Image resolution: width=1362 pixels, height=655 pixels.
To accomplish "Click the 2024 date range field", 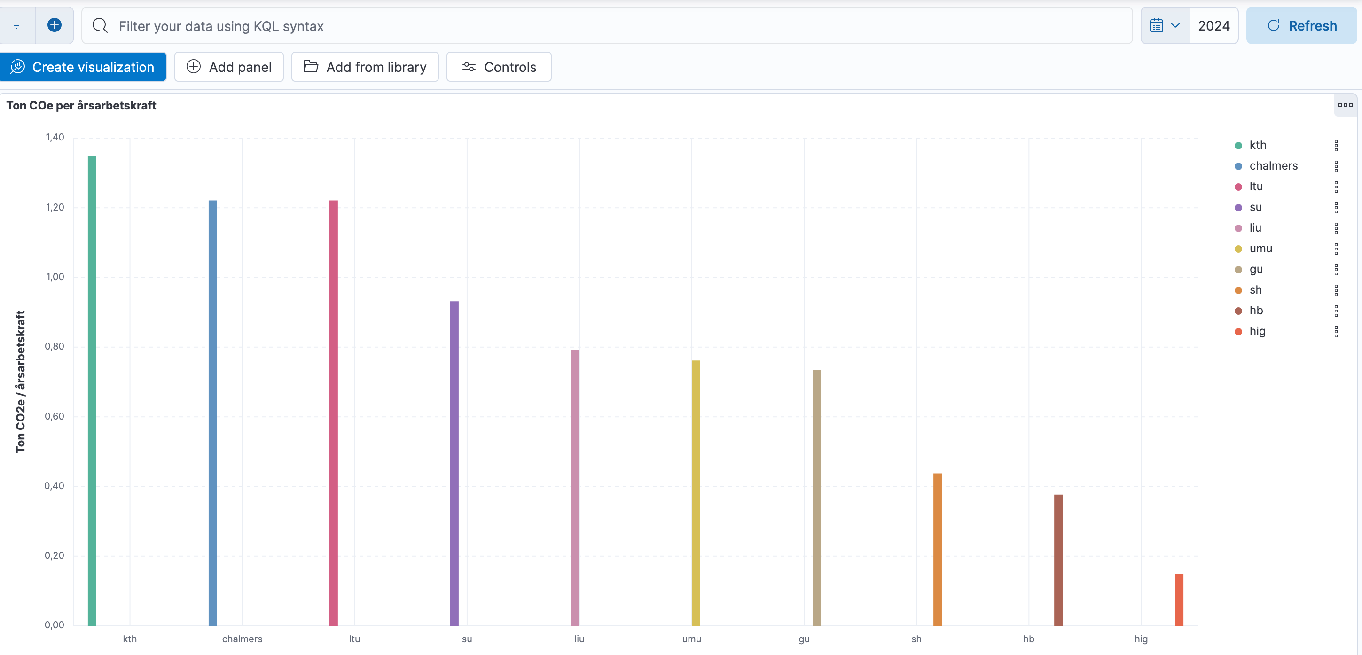I will pyautogui.click(x=1213, y=25).
